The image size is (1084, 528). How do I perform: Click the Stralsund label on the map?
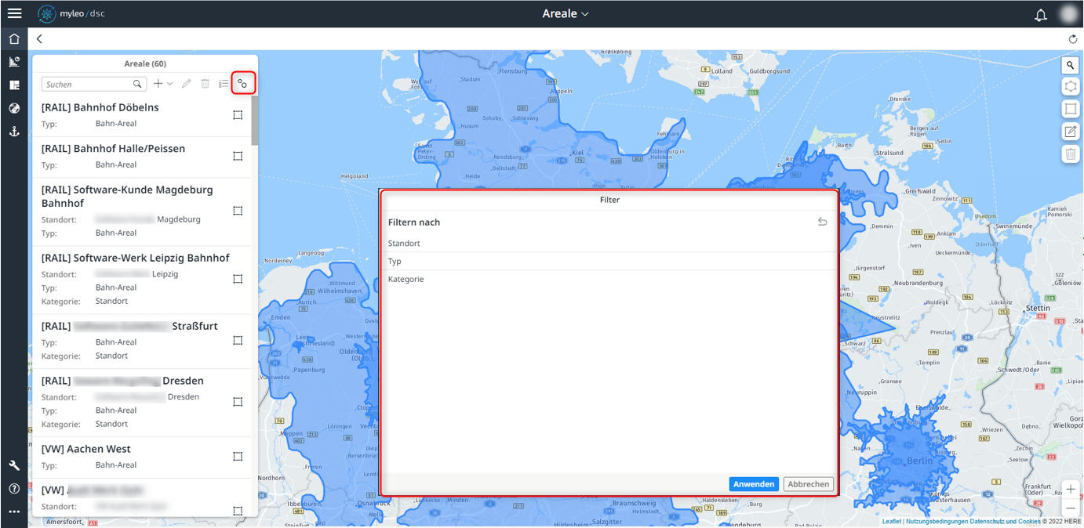pyautogui.click(x=890, y=153)
